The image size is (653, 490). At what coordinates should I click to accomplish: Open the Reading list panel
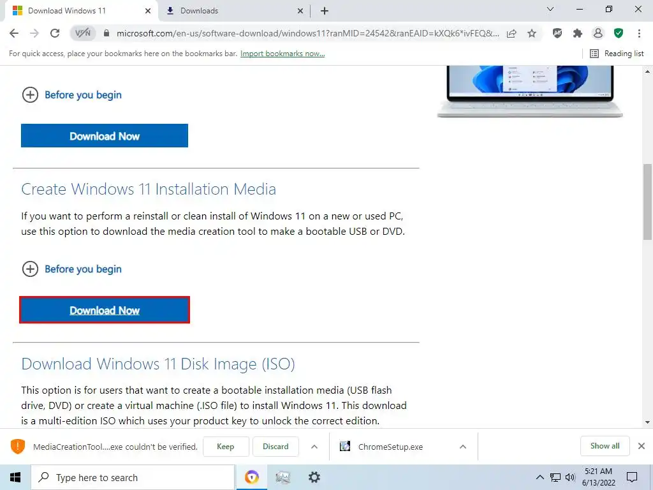(617, 54)
